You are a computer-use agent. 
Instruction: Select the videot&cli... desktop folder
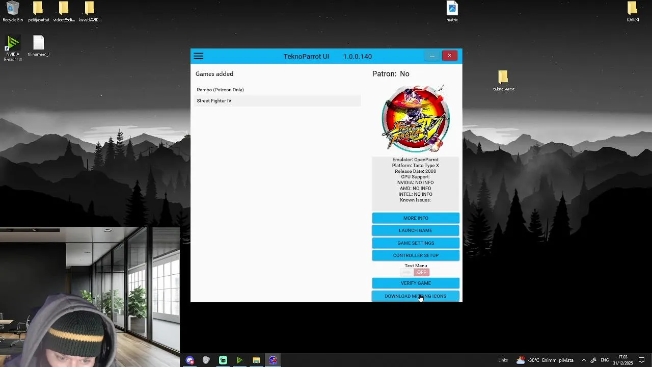pos(64,12)
